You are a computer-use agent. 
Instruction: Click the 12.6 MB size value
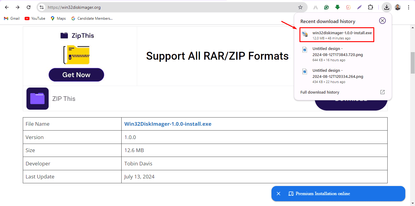(134, 150)
